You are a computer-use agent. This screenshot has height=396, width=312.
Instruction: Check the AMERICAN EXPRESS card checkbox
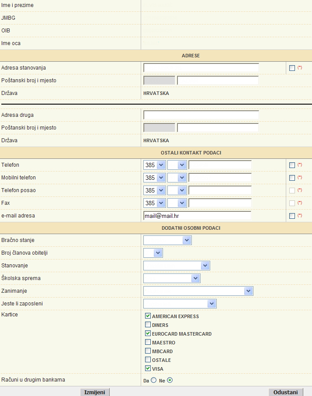point(148,316)
